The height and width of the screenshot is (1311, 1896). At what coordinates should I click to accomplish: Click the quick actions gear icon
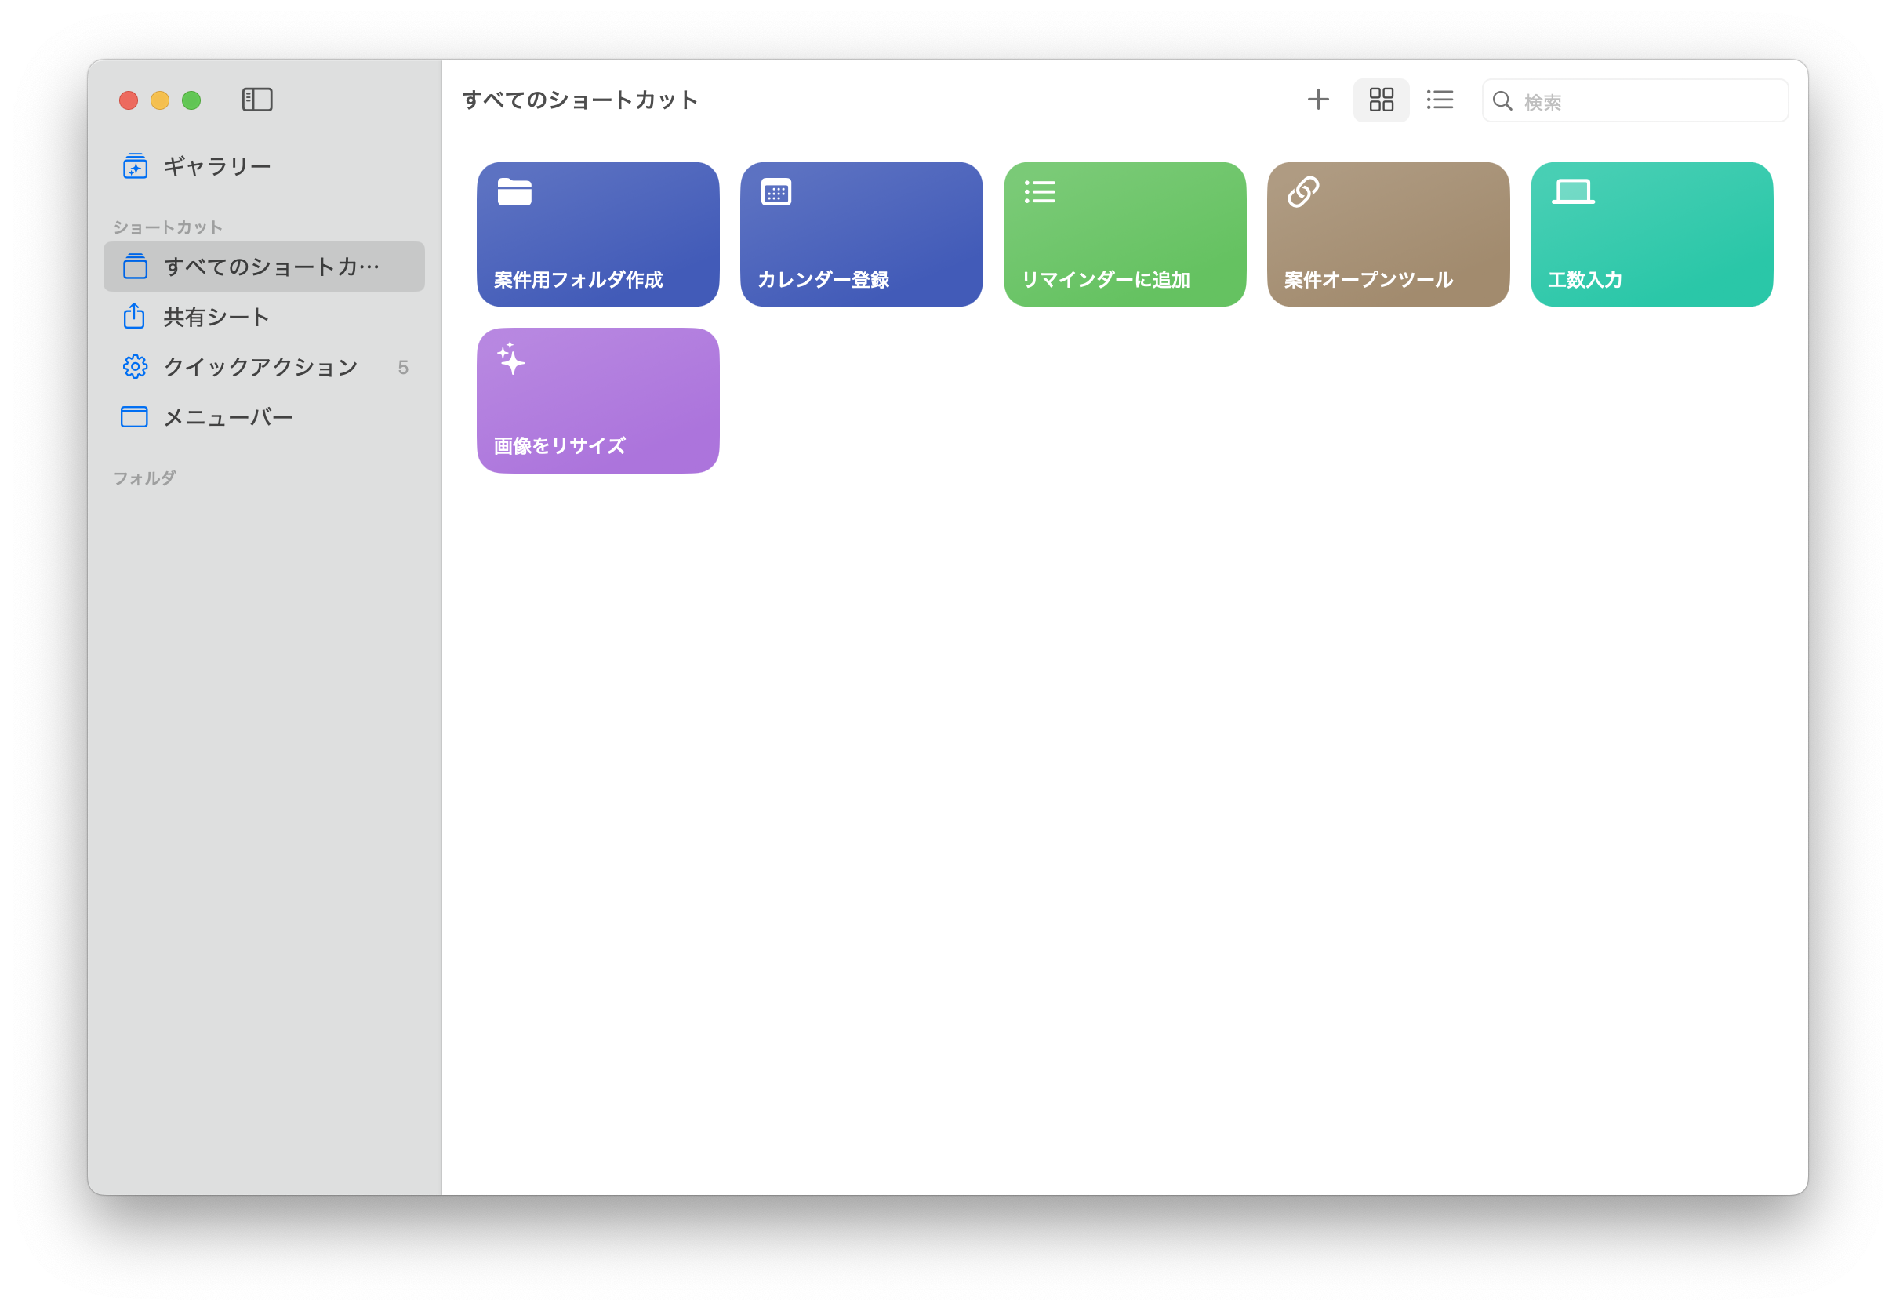135,366
